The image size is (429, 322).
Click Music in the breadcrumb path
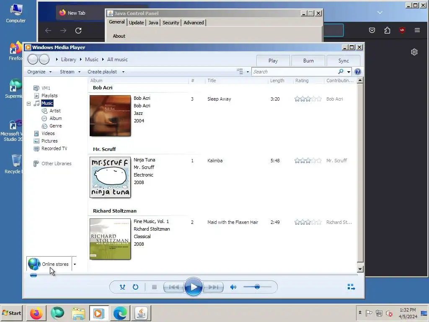click(92, 60)
